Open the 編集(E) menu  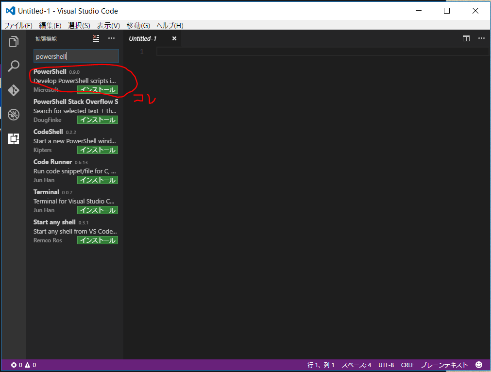(x=50, y=26)
